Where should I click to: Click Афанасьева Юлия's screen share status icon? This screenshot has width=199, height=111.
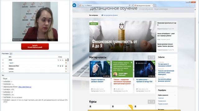point(62,66)
